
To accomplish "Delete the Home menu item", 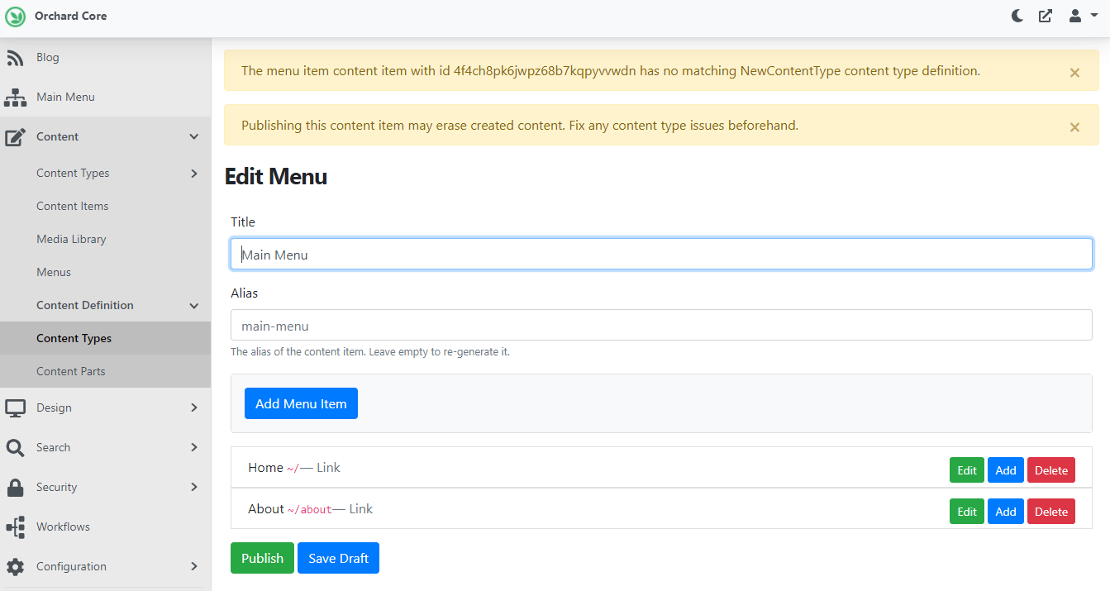I will tap(1051, 470).
